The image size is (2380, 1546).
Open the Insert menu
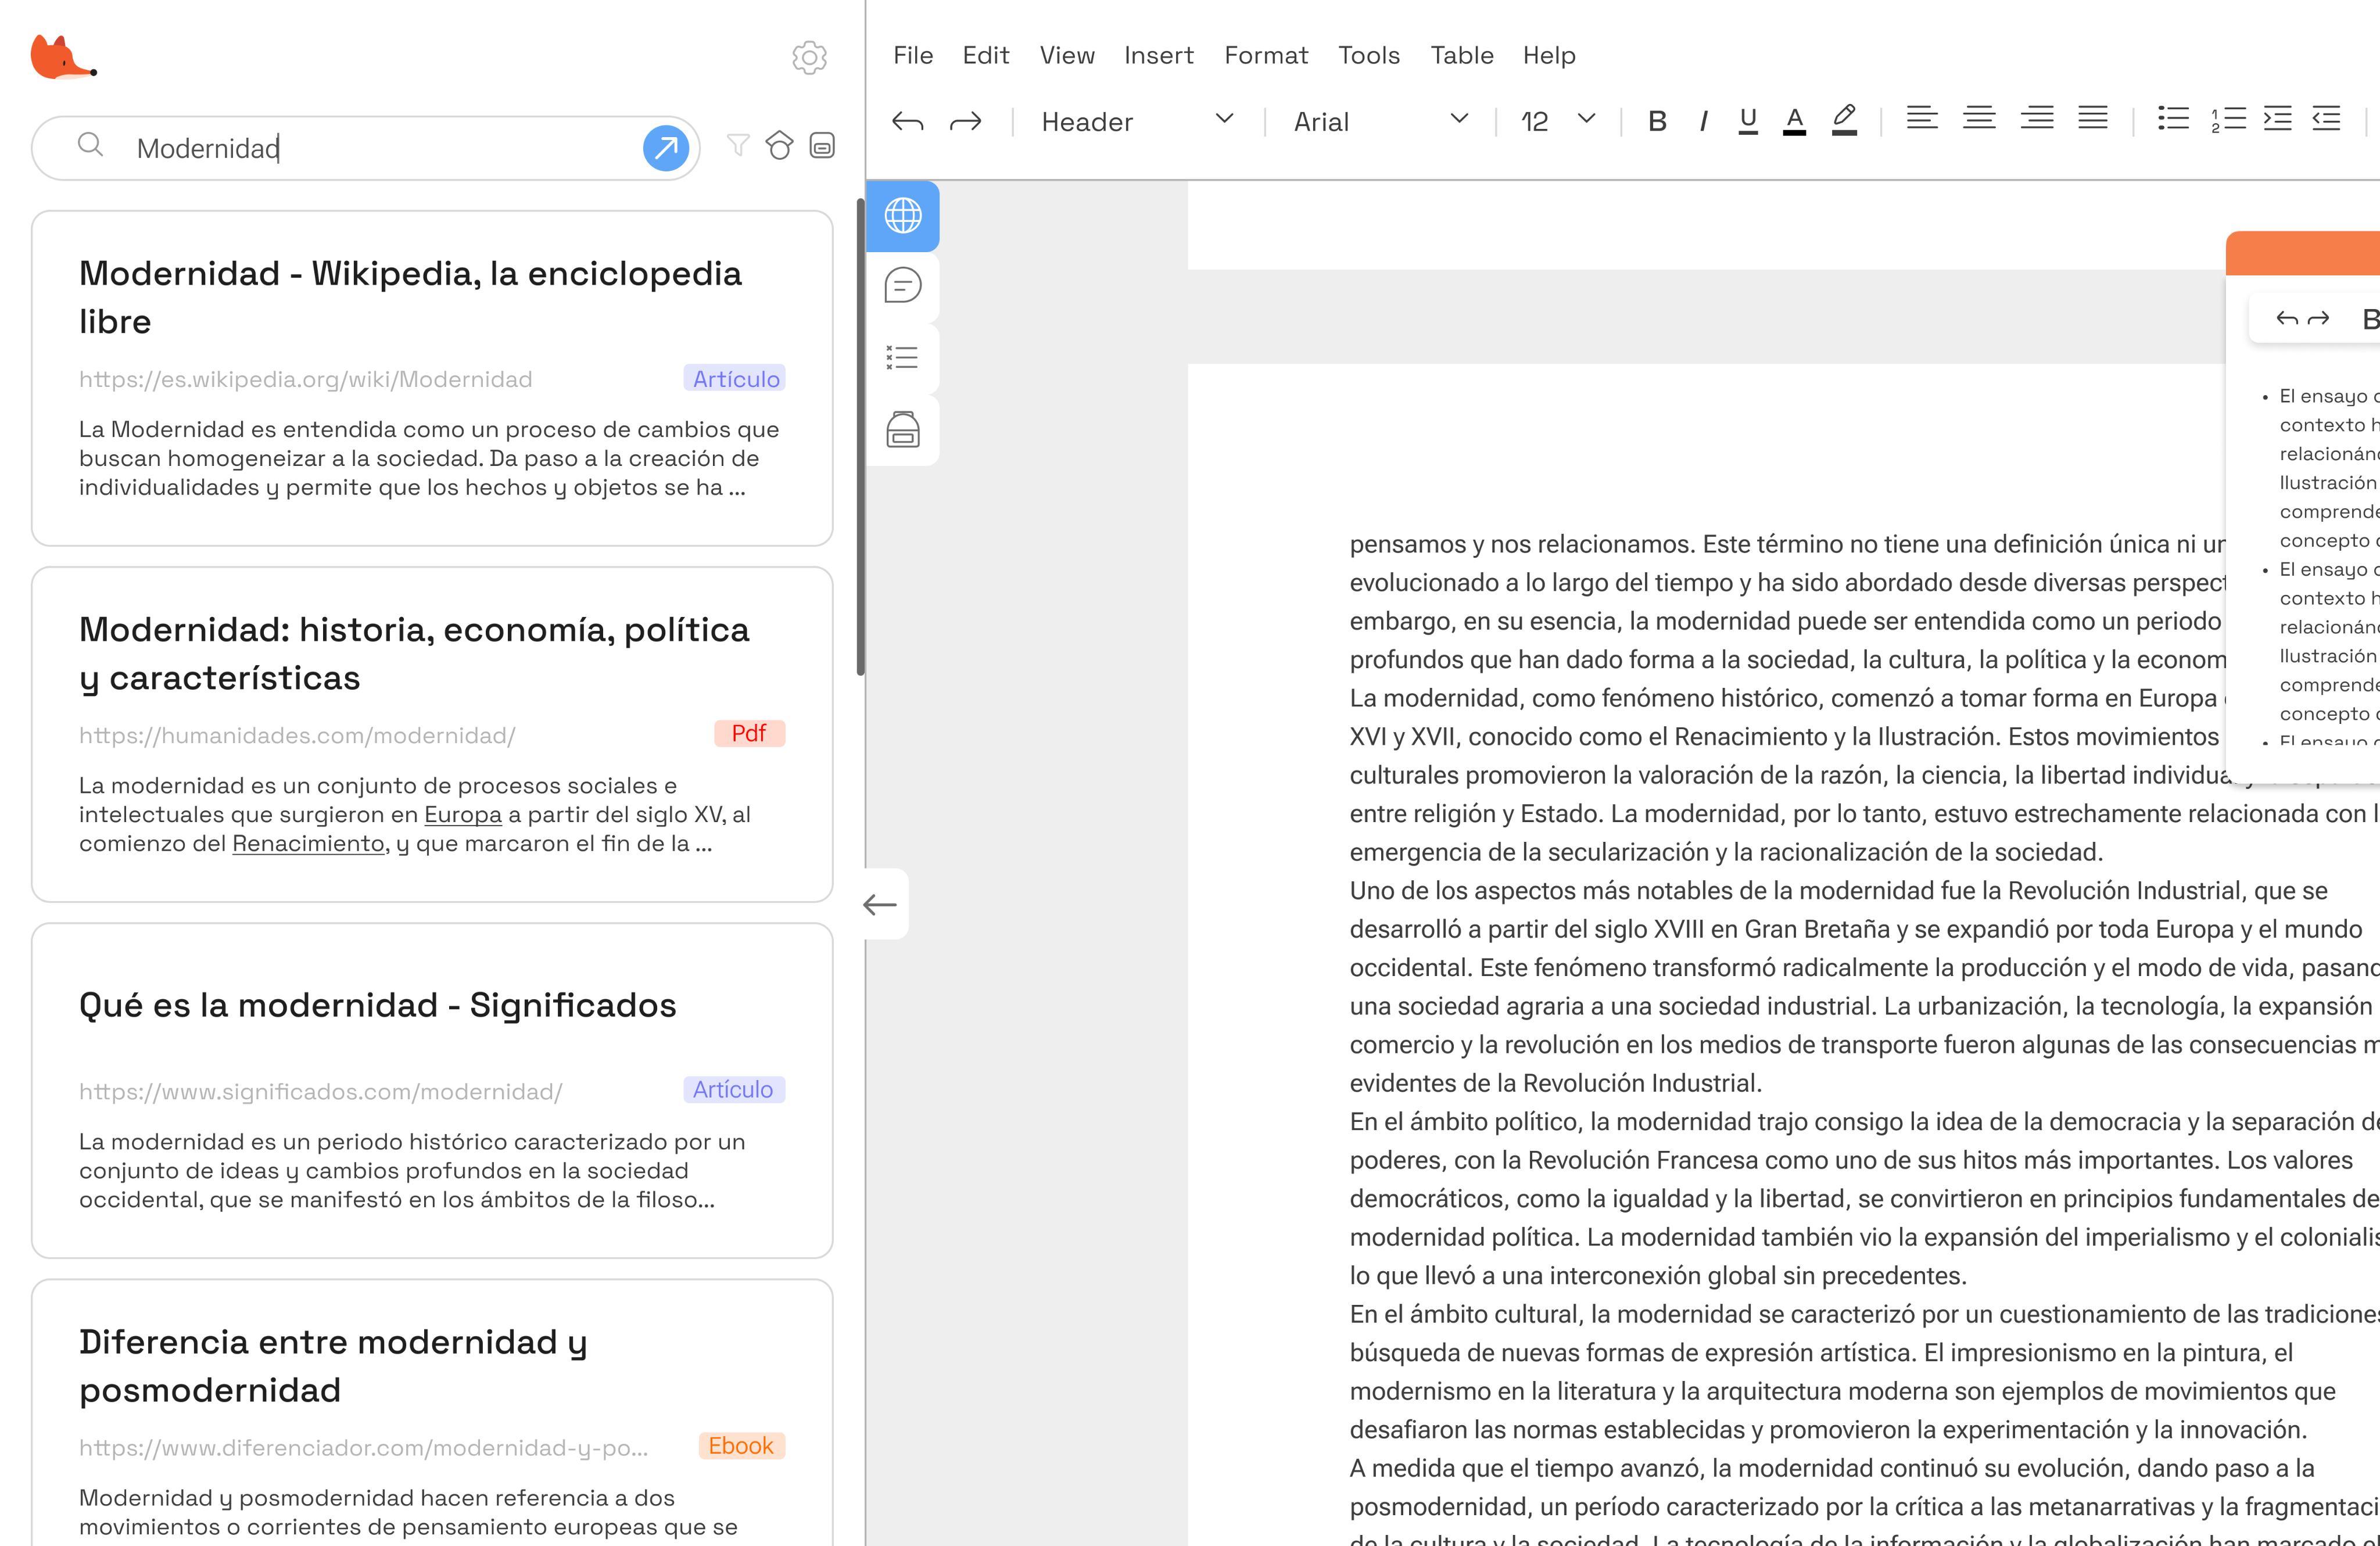tap(1158, 56)
